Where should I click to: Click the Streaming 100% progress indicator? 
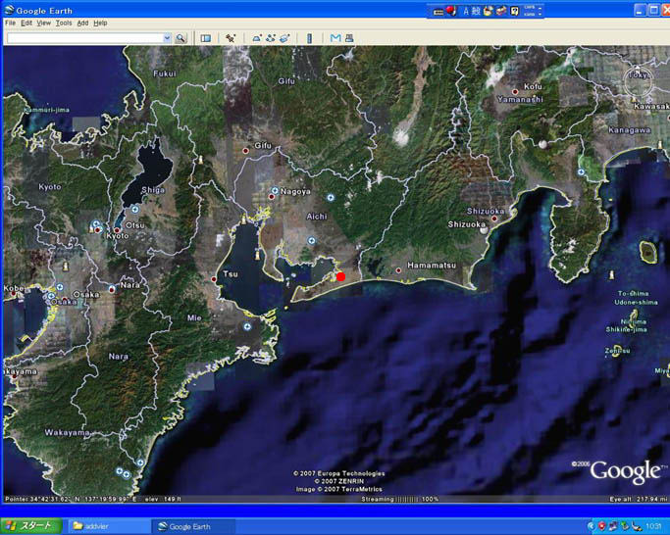(x=400, y=499)
